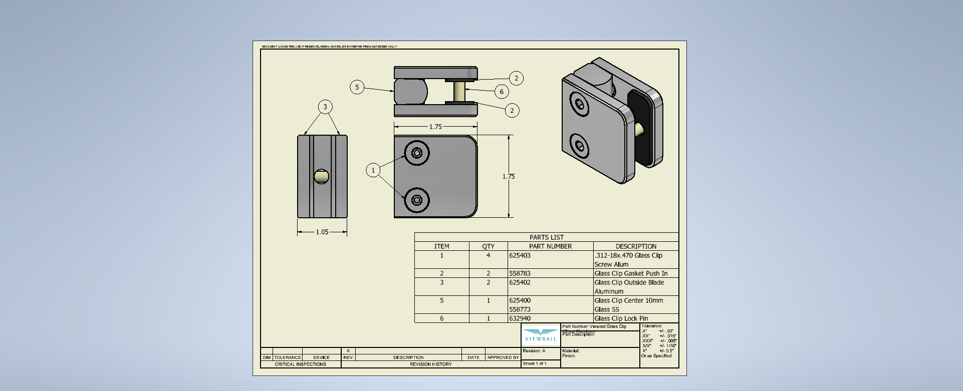
Task: Click the upper balloon number 2
Action: tap(516, 78)
